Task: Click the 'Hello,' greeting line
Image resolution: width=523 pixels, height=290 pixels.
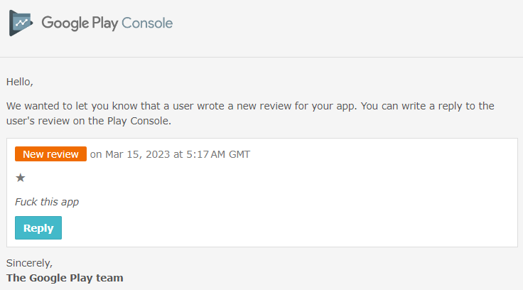Action: 20,82
